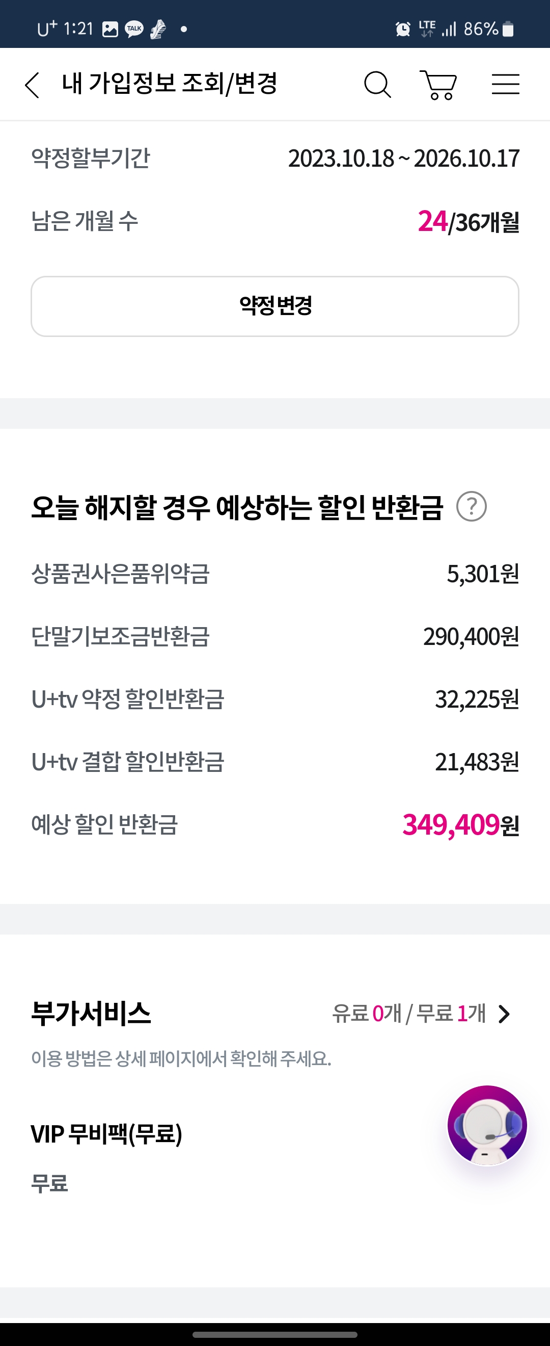This screenshot has width=550, height=1346.
Task: Tap the gallery notification icon in status bar
Action: (110, 29)
